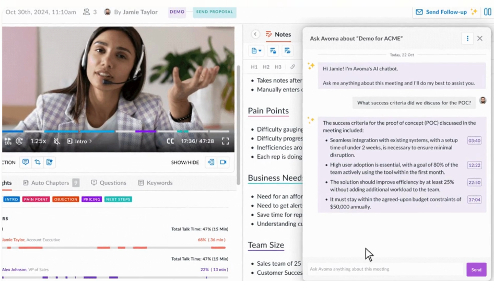Click the Ask Avoma message input field
Viewport: 494px width, 281px height.
386,269
